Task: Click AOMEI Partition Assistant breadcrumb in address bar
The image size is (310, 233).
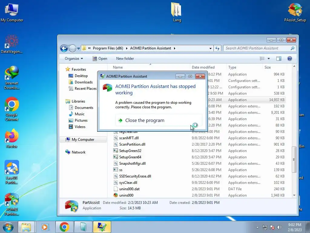Action: [150, 48]
